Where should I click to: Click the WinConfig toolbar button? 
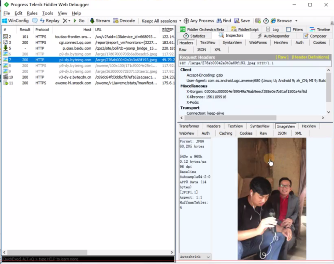point(15,21)
